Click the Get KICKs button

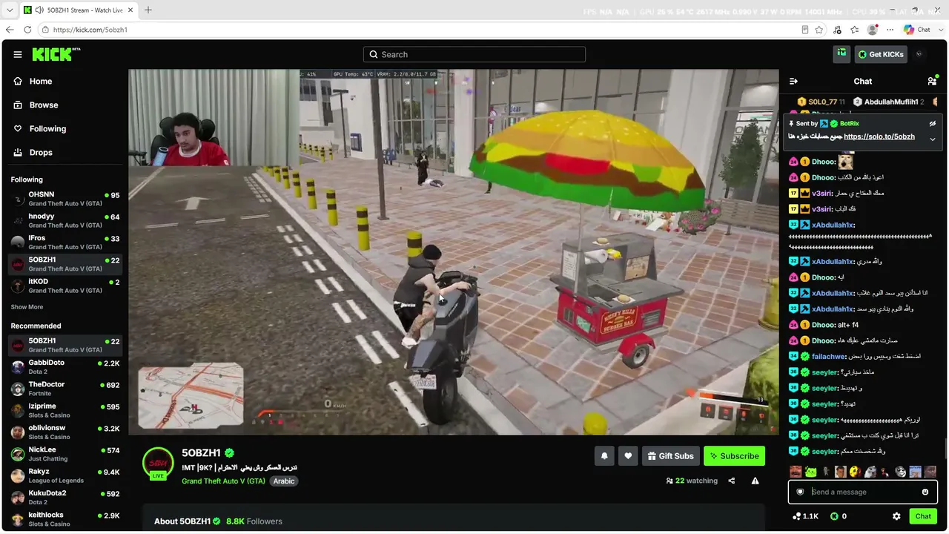pyautogui.click(x=880, y=54)
